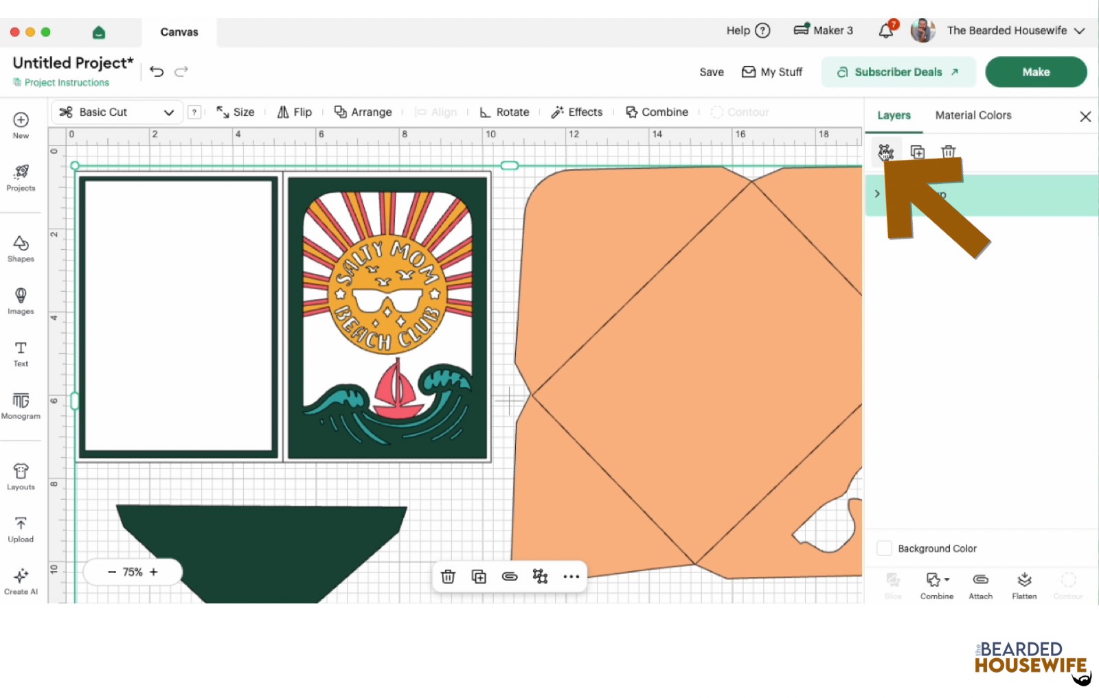This screenshot has height=698, width=1099.
Task: Switch to the Layers tab
Action: point(894,115)
